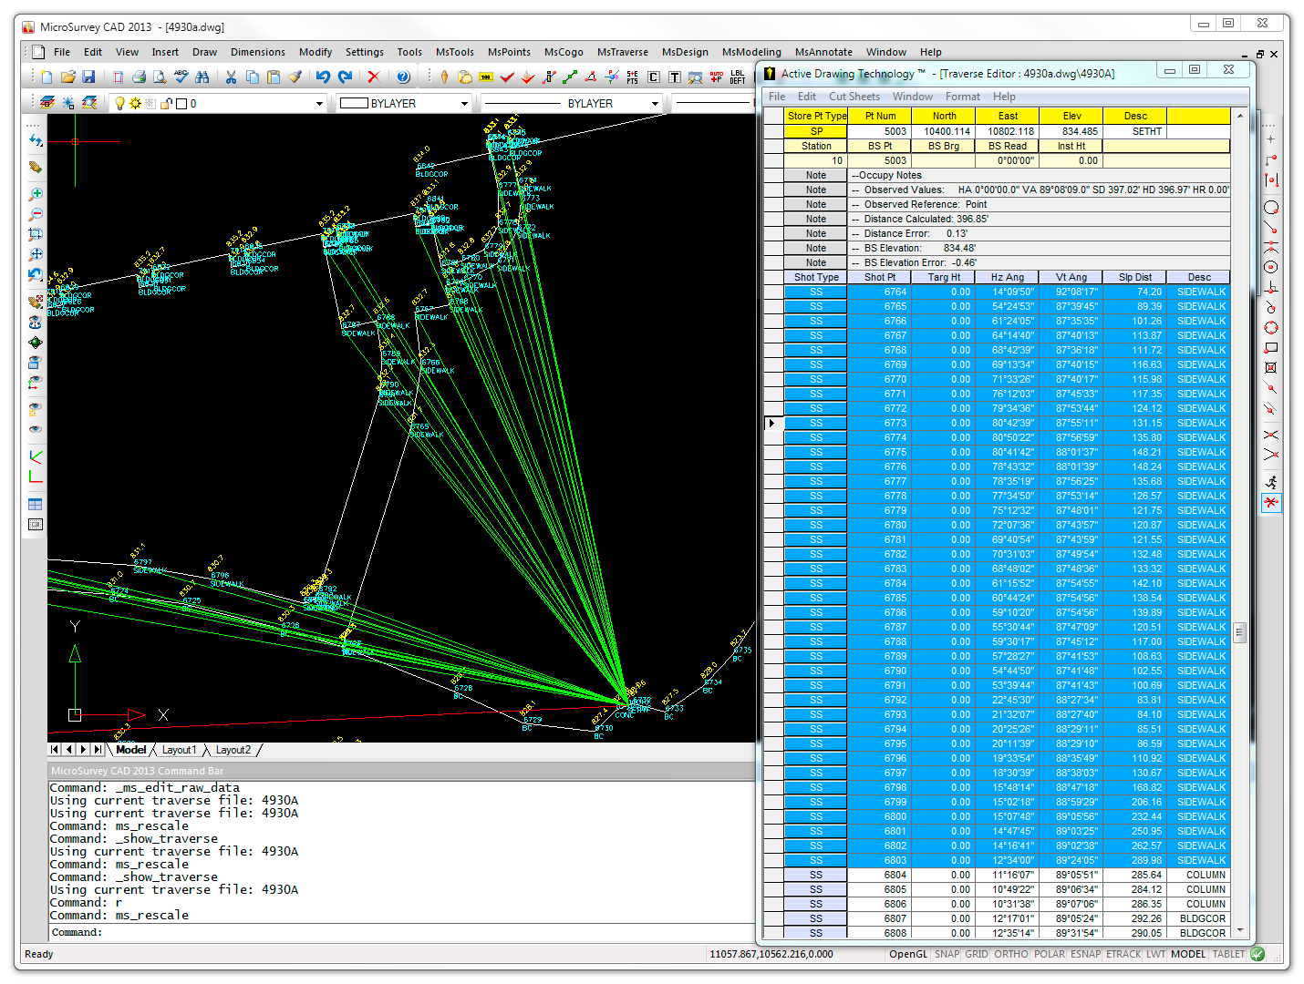Click the Shot Type column header
The image size is (1304, 984).
[816, 277]
